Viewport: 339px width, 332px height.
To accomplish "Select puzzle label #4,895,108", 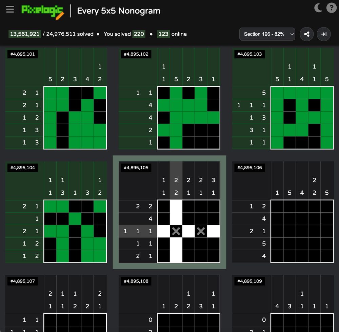I will coord(136,281).
